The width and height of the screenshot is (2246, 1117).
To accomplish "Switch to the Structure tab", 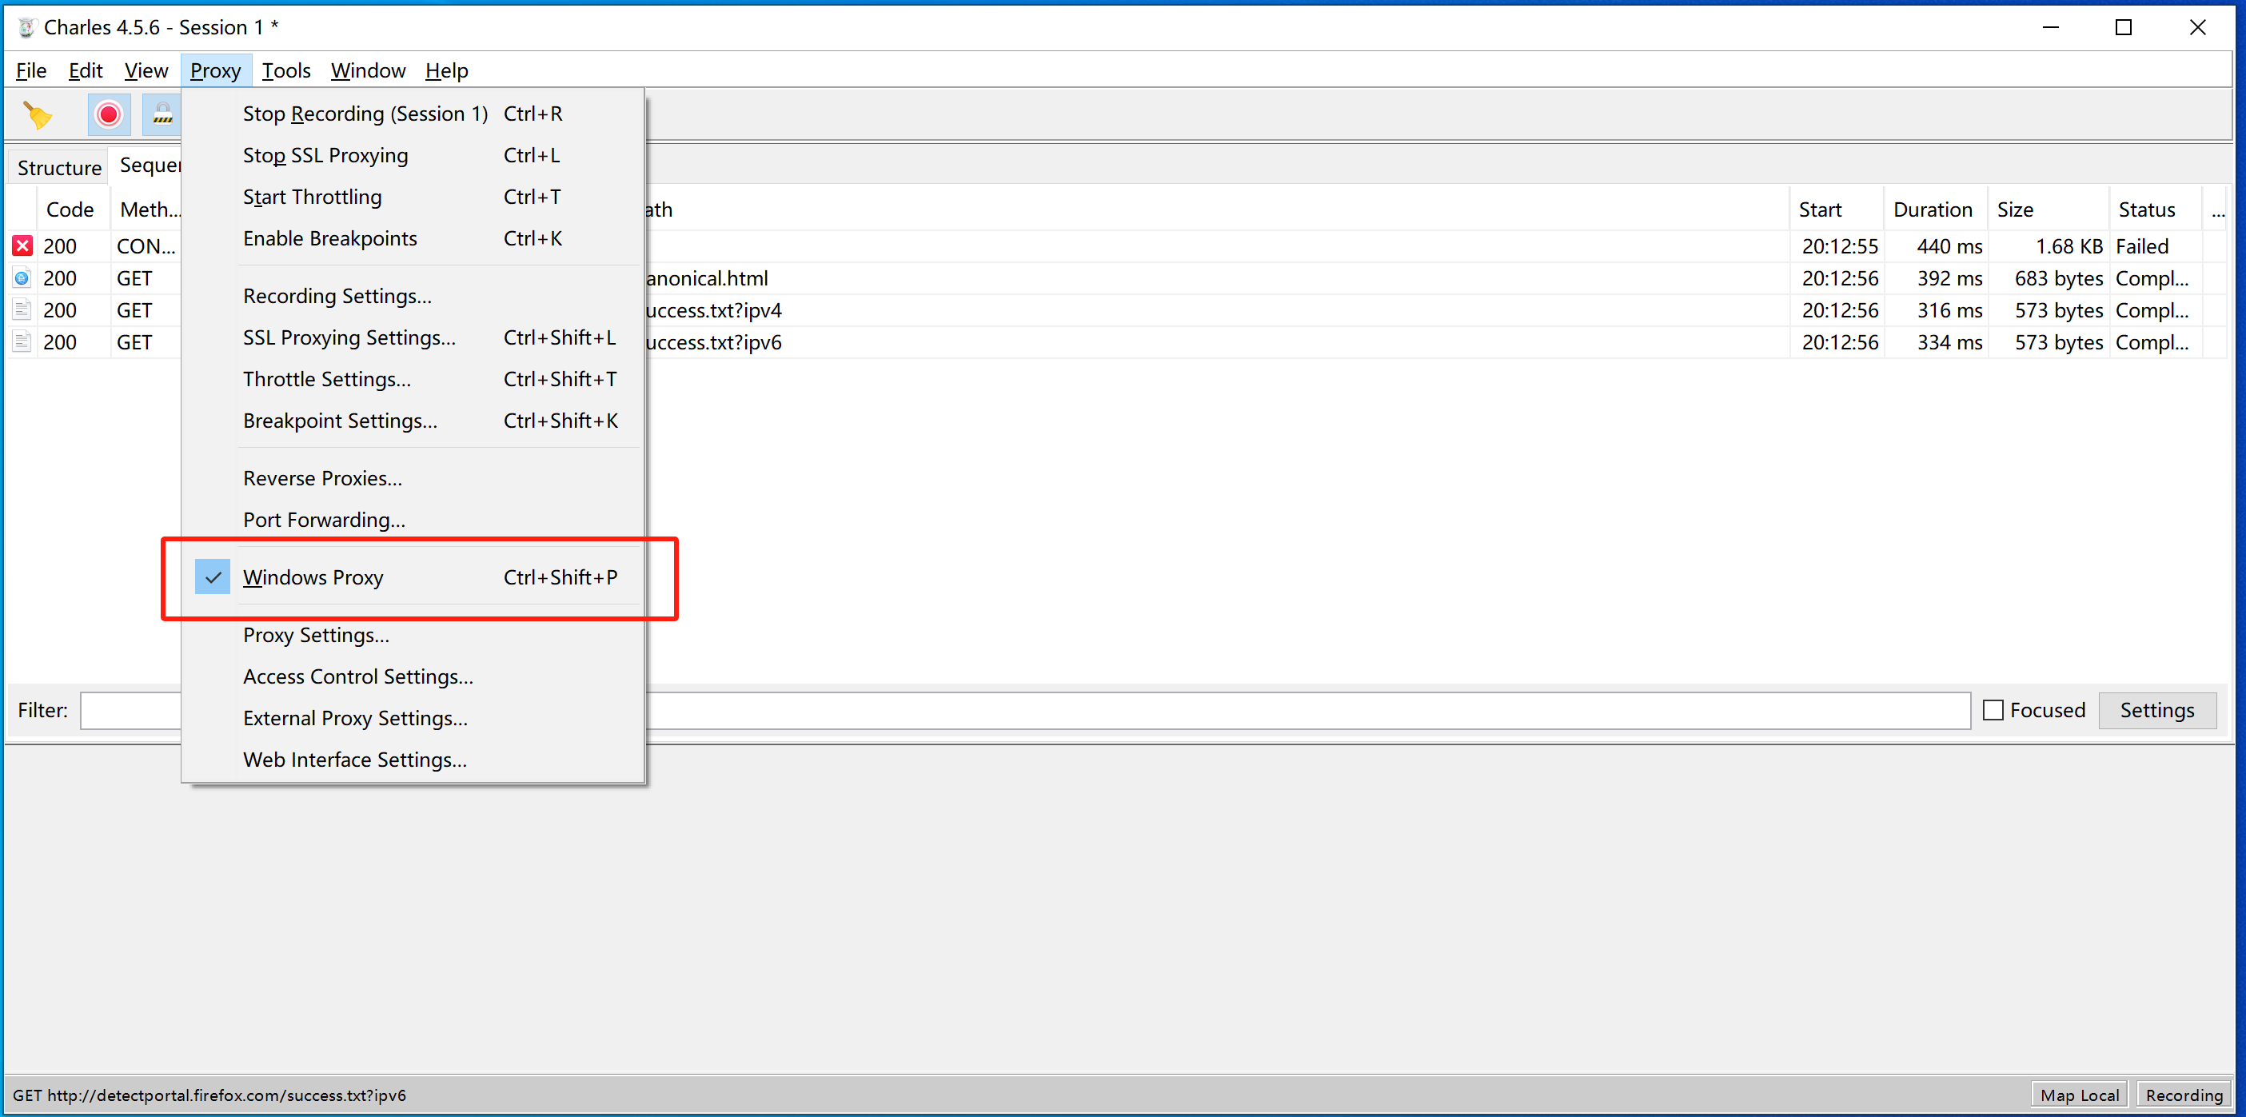I will click(59, 167).
